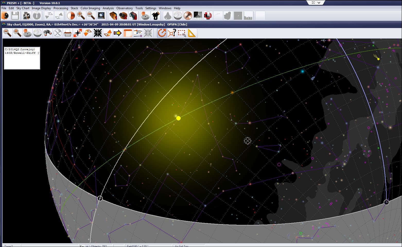Click the yellow Sun on the sky chart
402x247 pixels.
coord(178,118)
